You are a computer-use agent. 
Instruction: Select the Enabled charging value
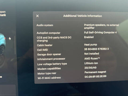pos(89,37)
